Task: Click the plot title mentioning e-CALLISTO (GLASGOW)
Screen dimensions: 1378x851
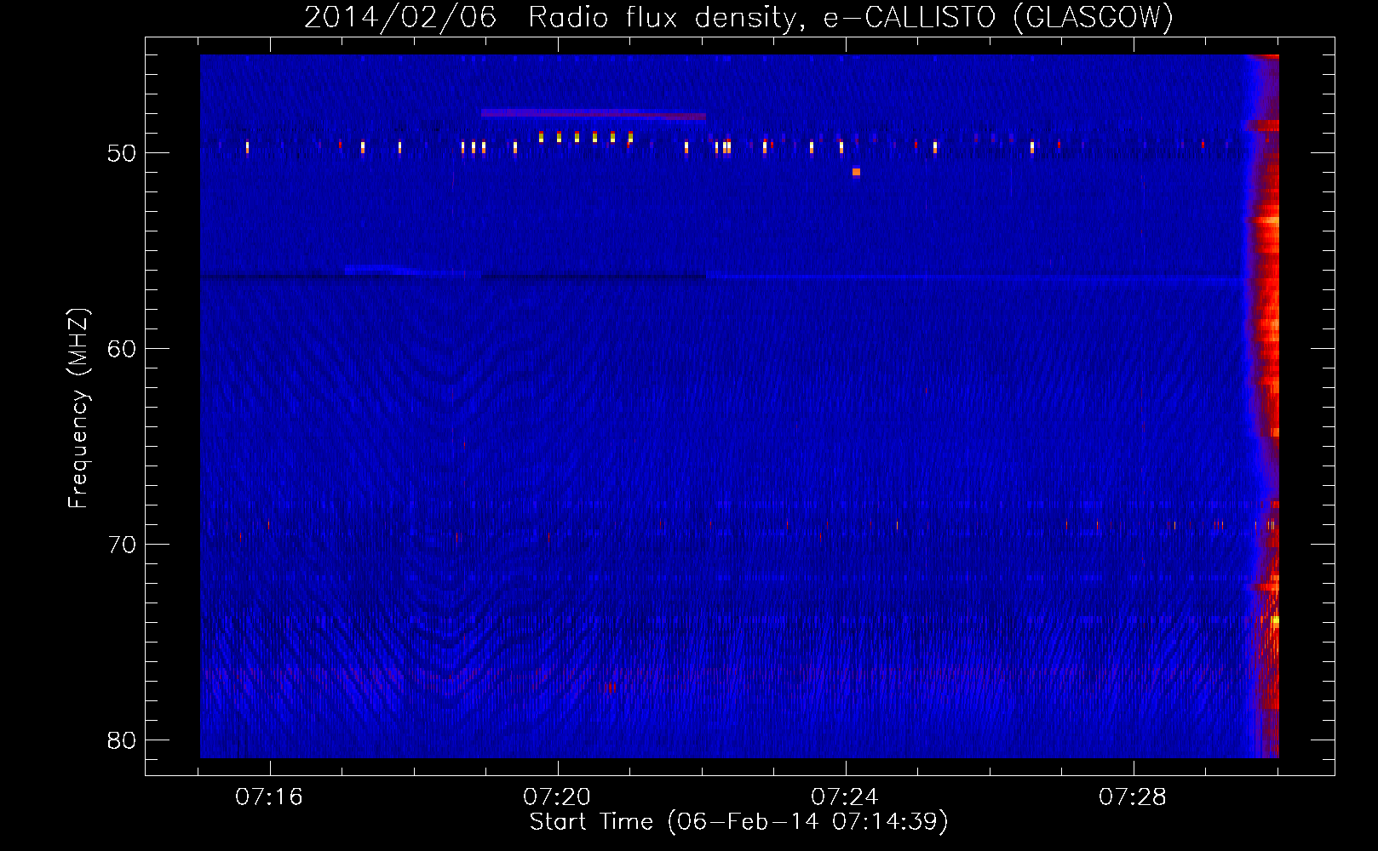Action: click(738, 17)
